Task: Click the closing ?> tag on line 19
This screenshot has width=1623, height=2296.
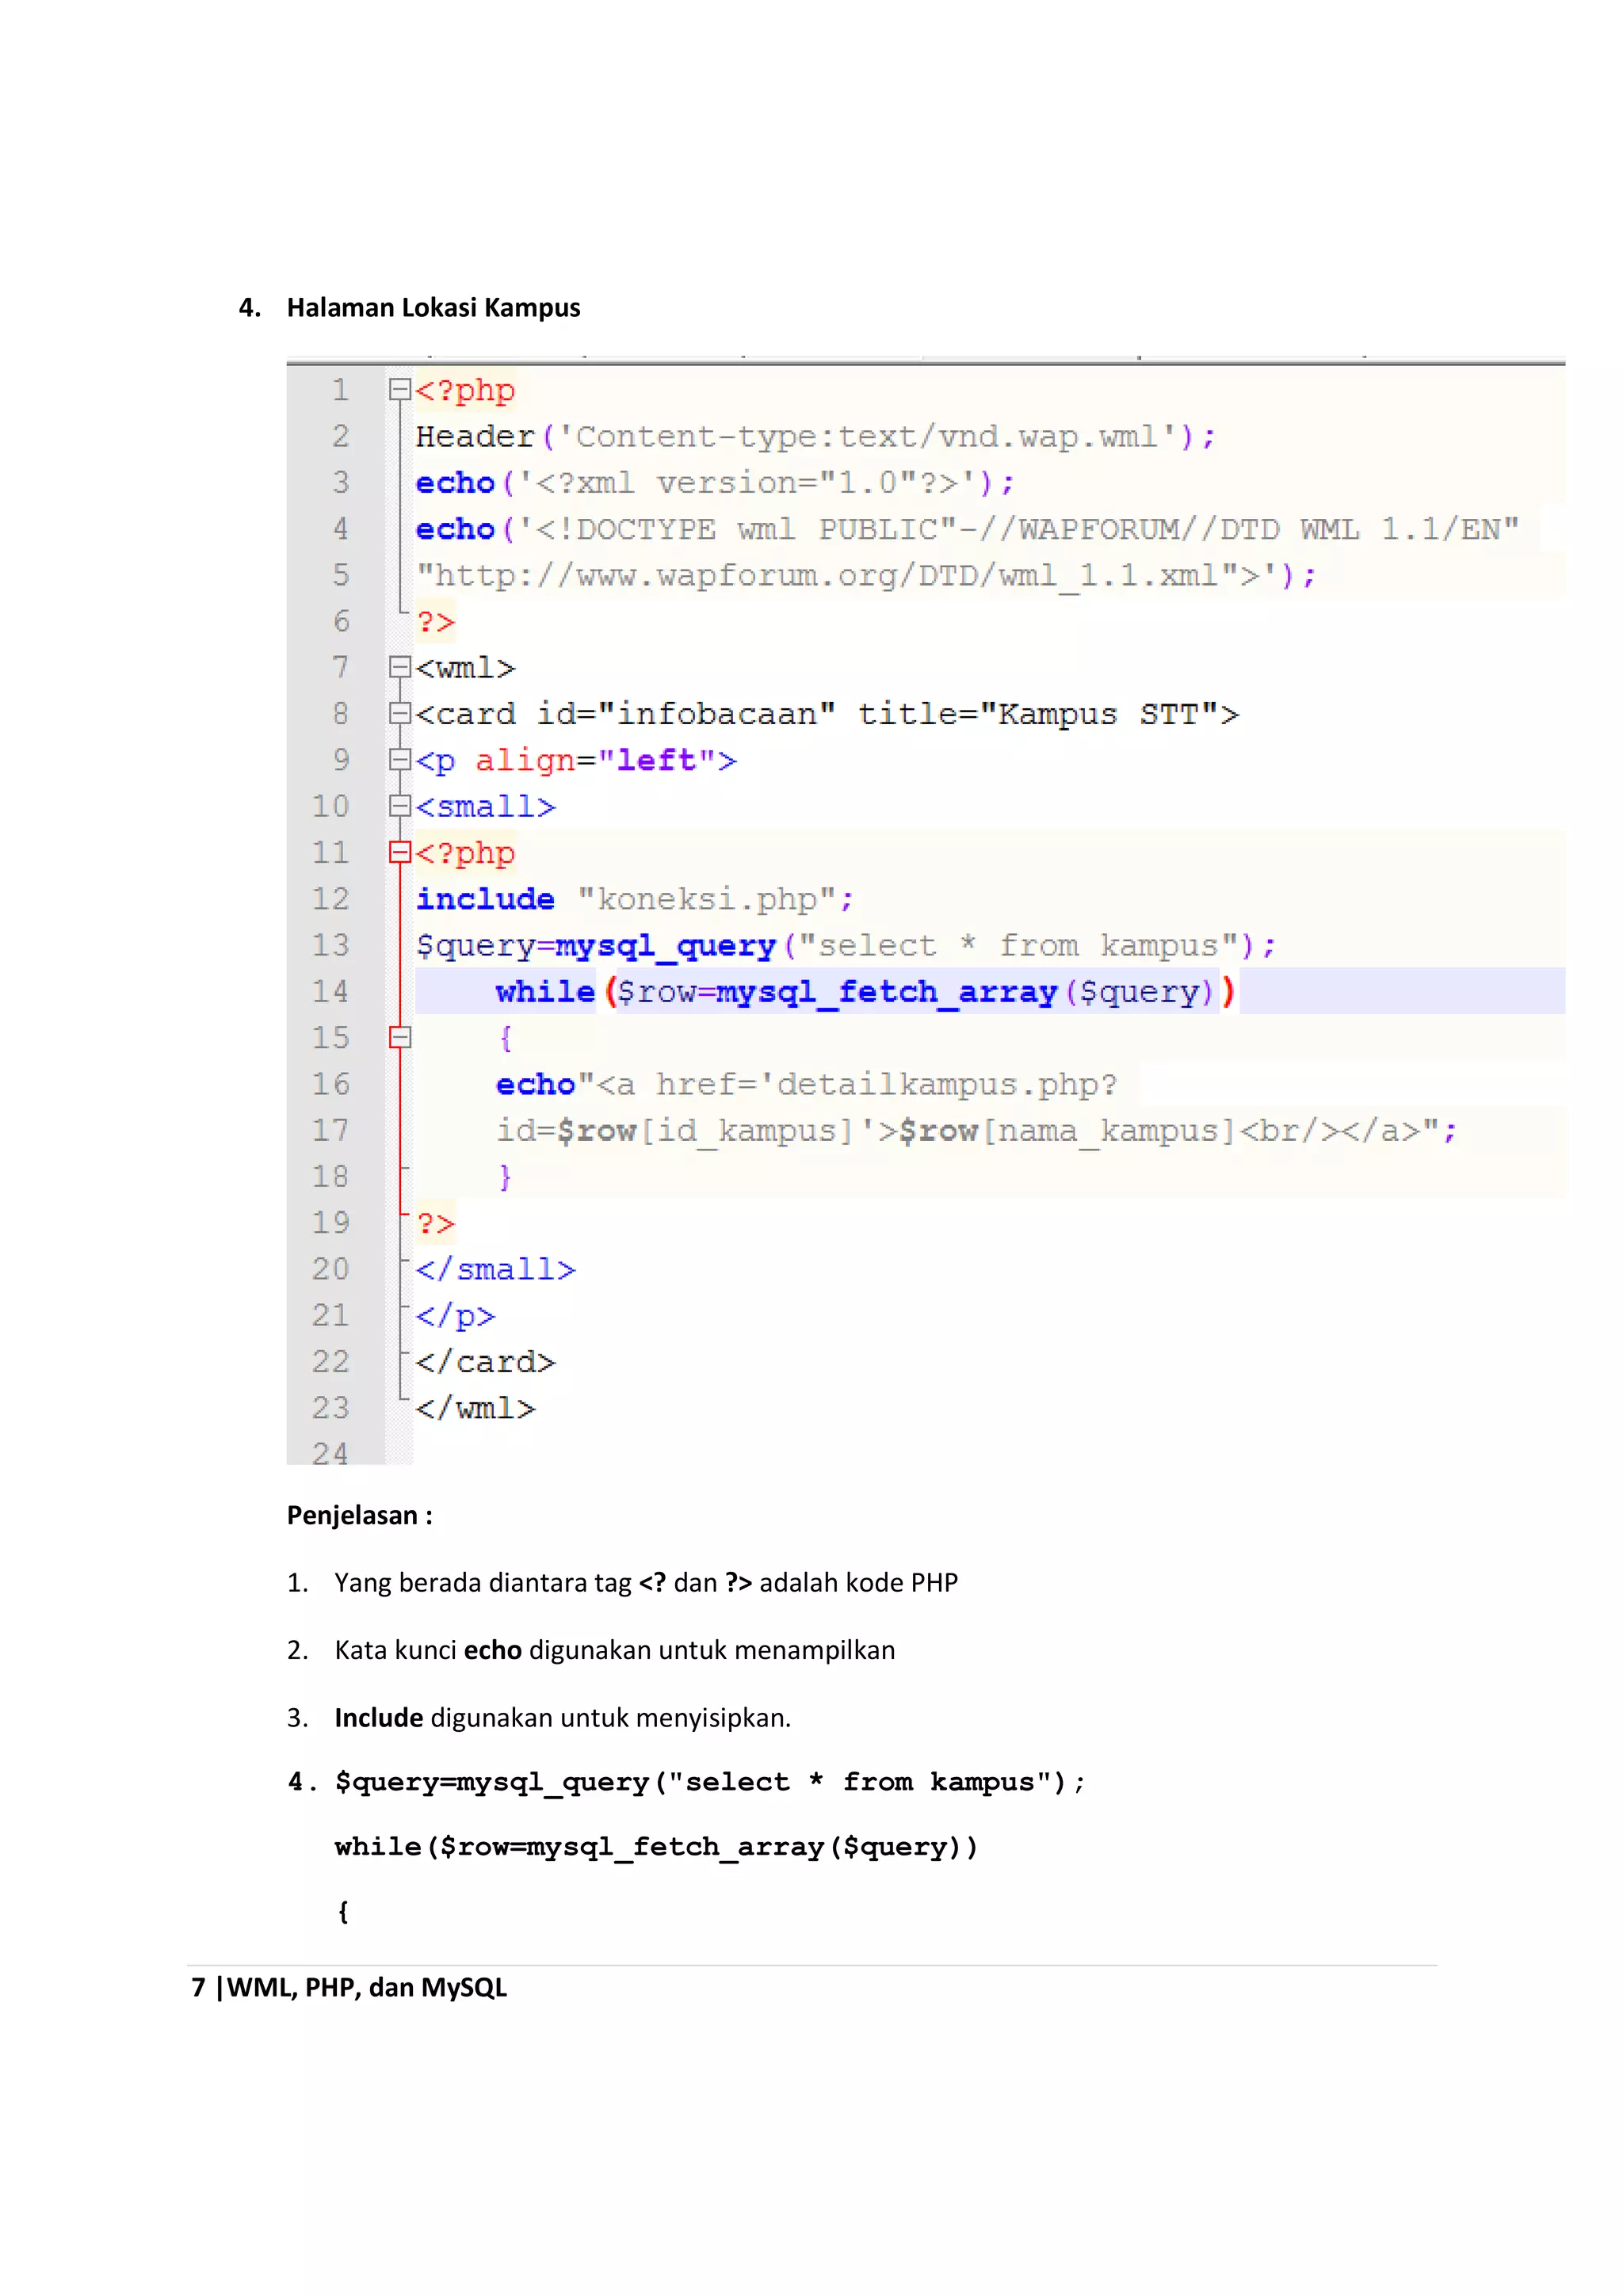Action: 435,1223
